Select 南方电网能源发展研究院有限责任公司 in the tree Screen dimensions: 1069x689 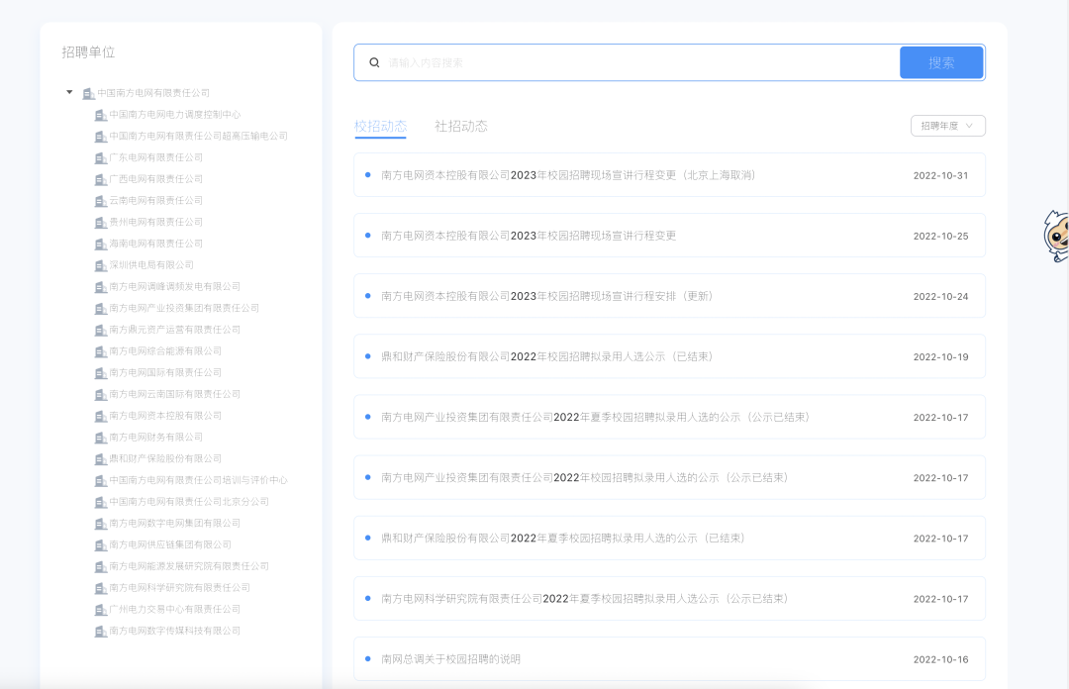(189, 566)
